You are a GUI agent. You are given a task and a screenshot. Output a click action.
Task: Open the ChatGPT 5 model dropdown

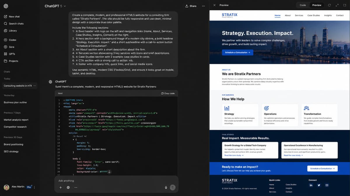click(x=55, y=6)
